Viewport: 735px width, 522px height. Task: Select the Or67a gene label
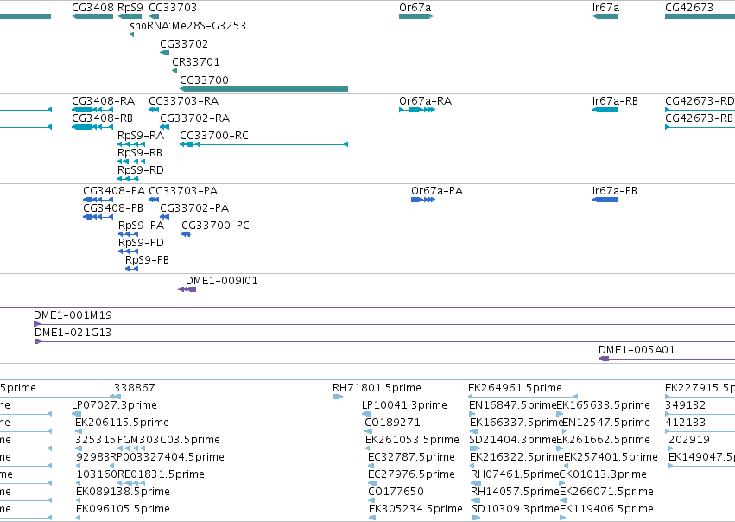coord(415,8)
